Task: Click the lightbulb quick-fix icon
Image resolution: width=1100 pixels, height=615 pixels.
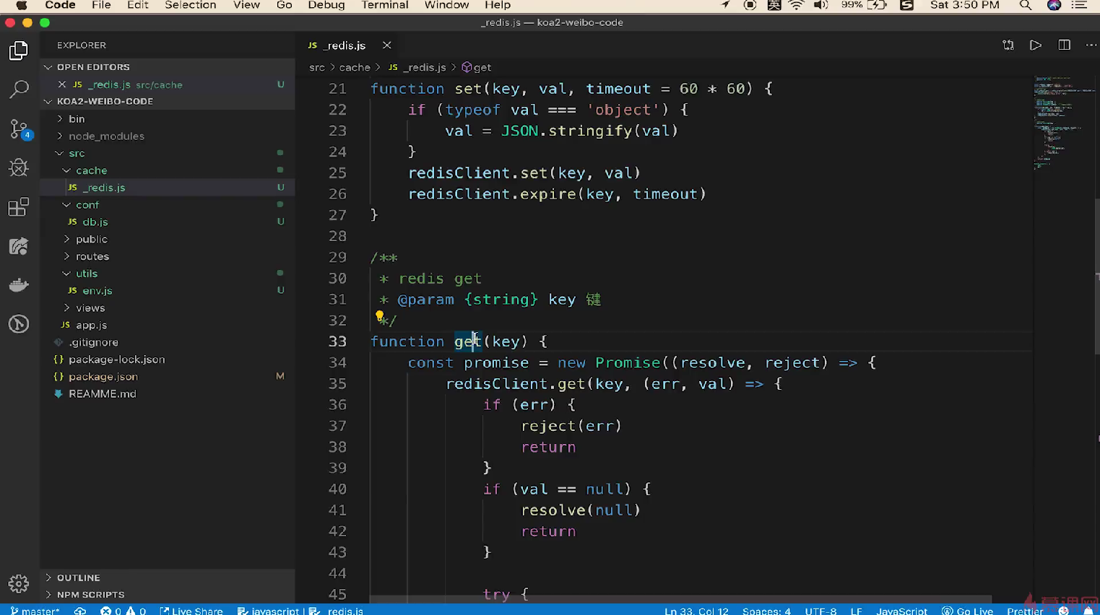Action: point(379,315)
